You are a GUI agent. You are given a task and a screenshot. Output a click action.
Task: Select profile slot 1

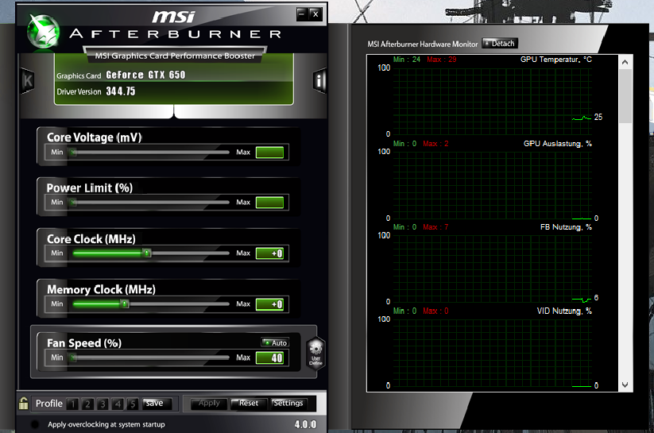click(x=72, y=404)
